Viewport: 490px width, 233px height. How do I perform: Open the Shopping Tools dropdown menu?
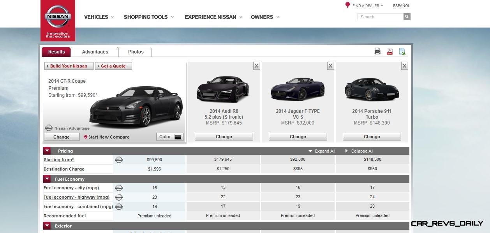pos(149,17)
